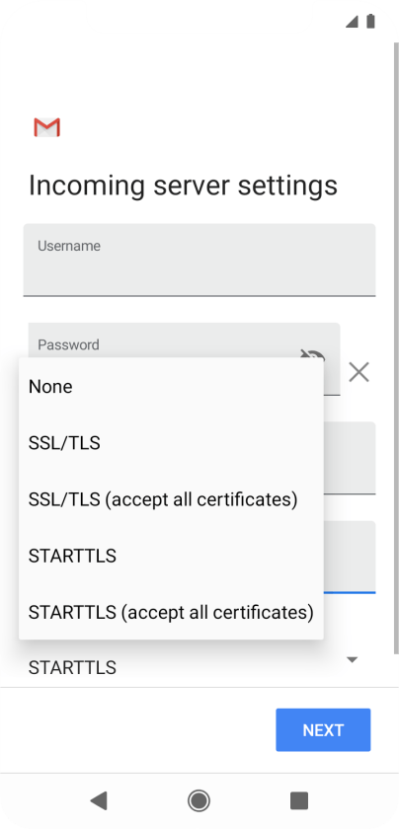Select STARTTLS from the list
The height and width of the screenshot is (829, 399).
coord(171,556)
